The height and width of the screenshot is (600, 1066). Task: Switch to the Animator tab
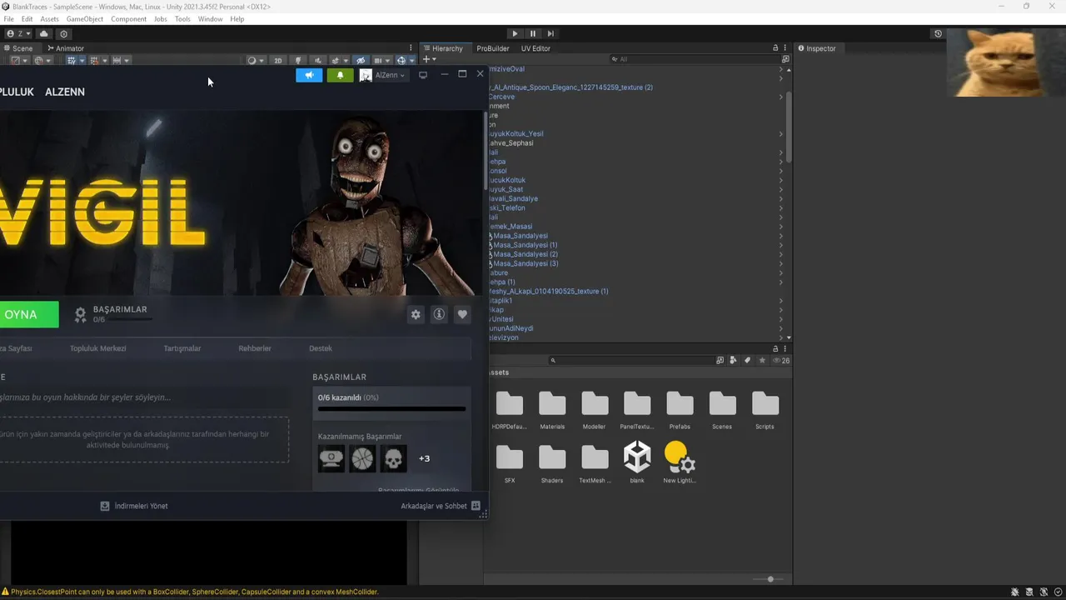tap(65, 48)
